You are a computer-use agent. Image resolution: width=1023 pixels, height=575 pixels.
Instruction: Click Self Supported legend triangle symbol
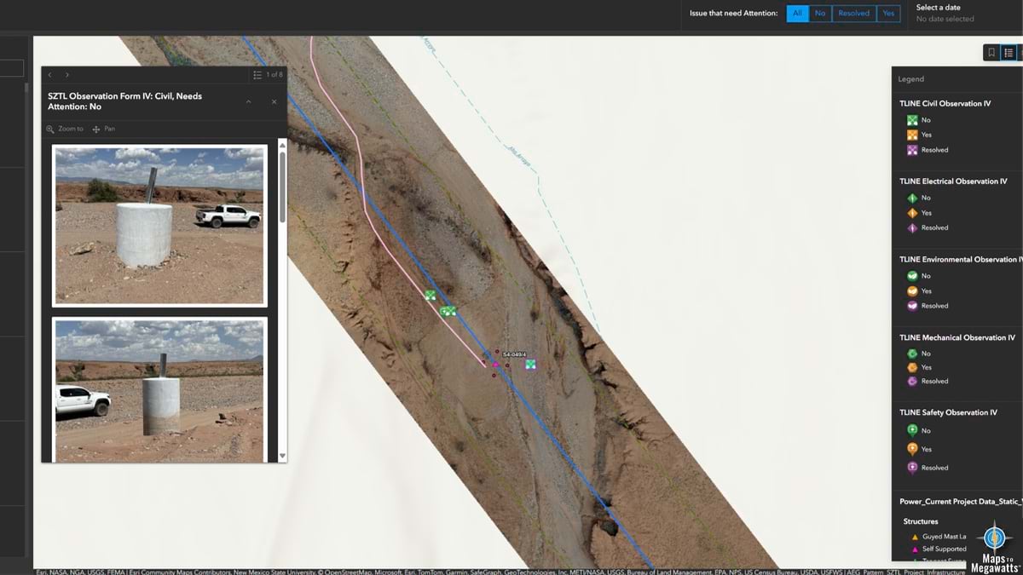[x=915, y=549]
